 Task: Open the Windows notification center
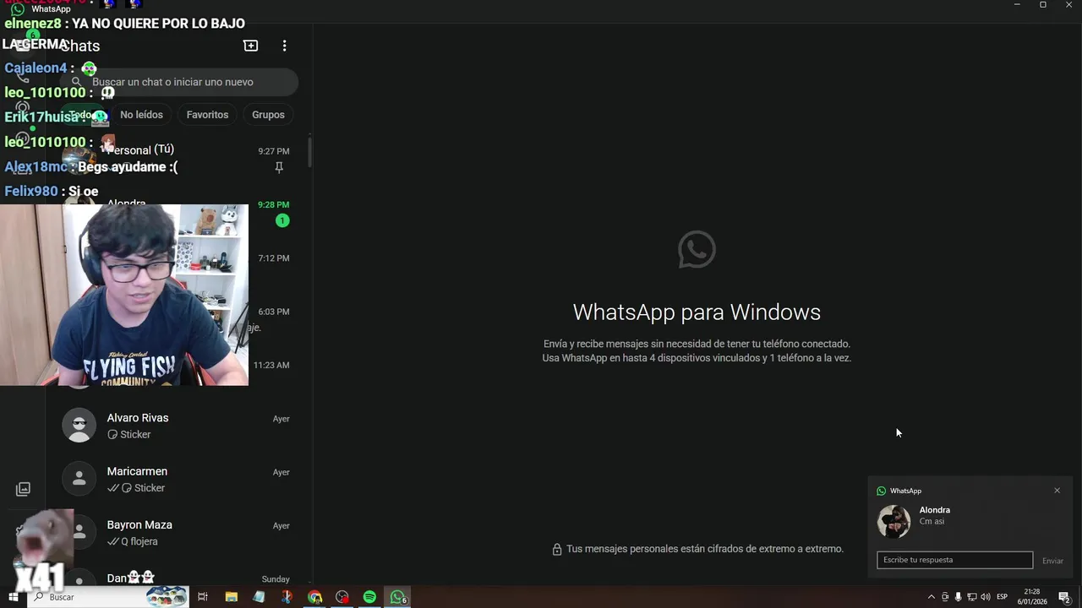click(1064, 597)
